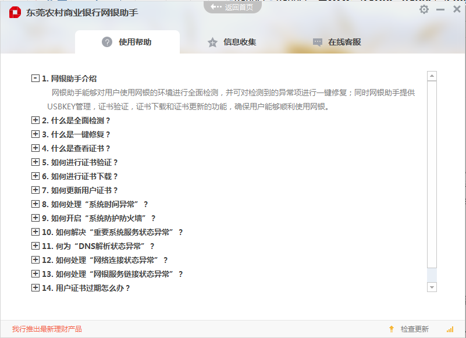Collapse section 1 网银助手介绍
Viewport: 466px width, 338px height.
[35, 79]
